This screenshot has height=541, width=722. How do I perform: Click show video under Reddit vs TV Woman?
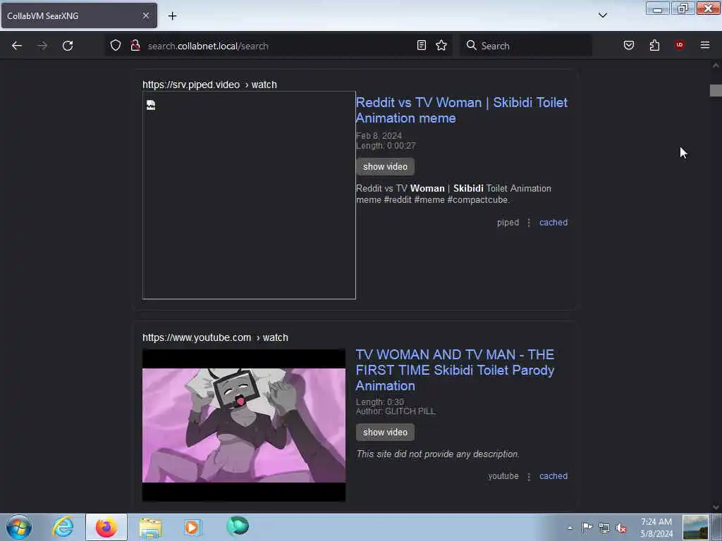tap(385, 166)
